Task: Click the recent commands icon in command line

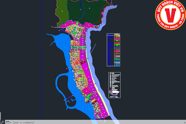Action: pyautogui.click(x=7, y=122)
